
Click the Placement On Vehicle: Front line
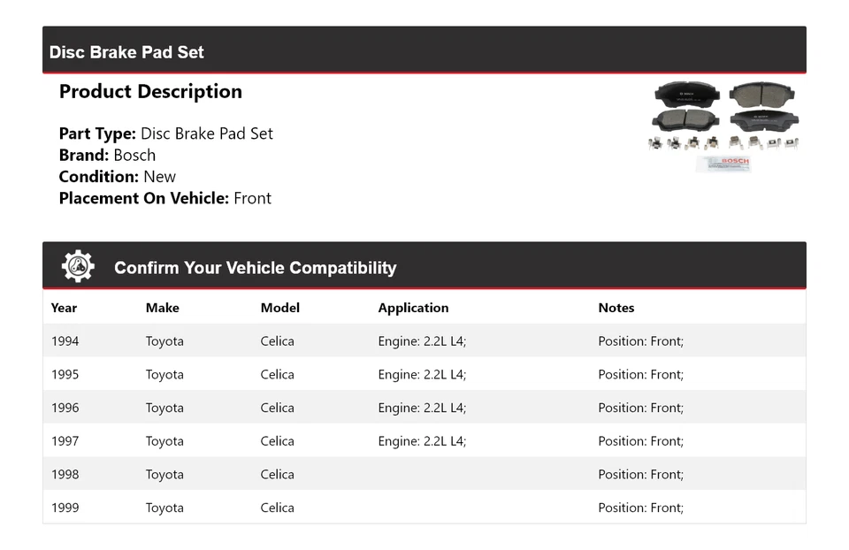point(164,198)
